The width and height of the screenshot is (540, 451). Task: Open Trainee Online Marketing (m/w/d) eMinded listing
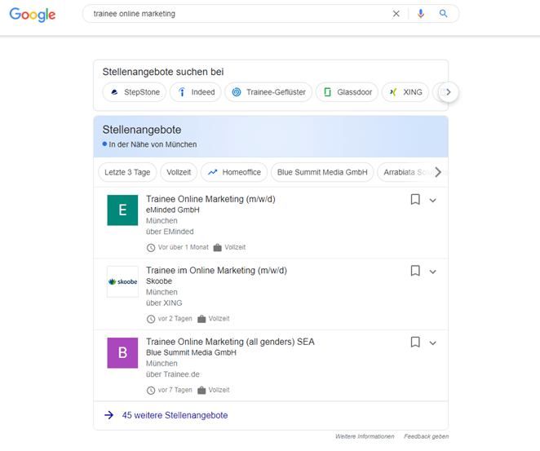click(x=210, y=199)
